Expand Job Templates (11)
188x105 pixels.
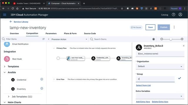pyautogui.click(x=9, y=97)
